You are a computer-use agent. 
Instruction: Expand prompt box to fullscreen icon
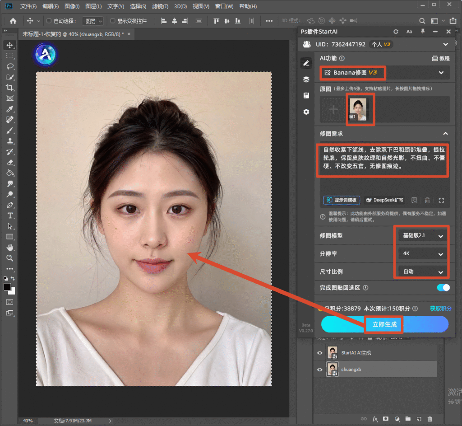(x=441, y=200)
